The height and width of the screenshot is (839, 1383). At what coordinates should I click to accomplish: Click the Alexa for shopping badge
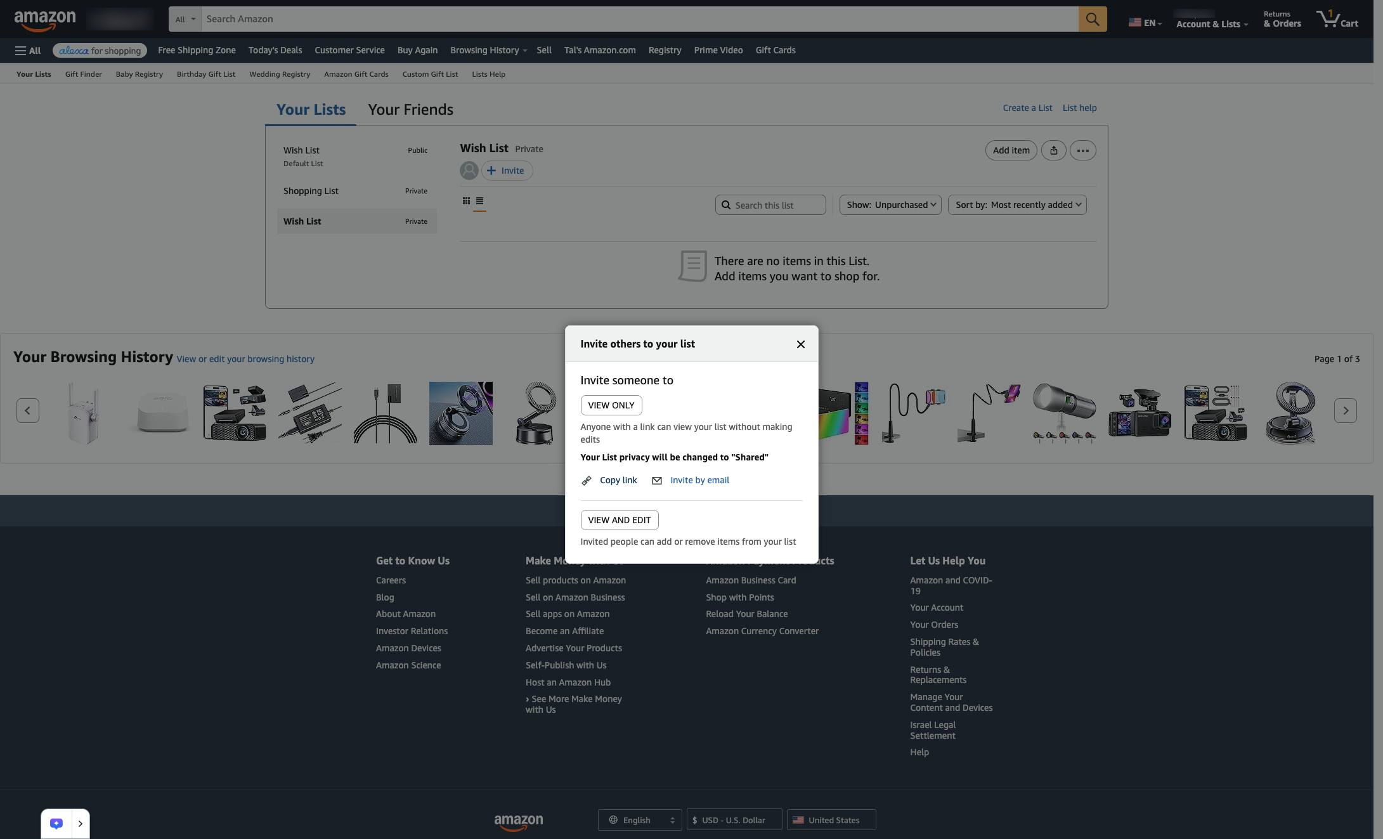[100, 50]
